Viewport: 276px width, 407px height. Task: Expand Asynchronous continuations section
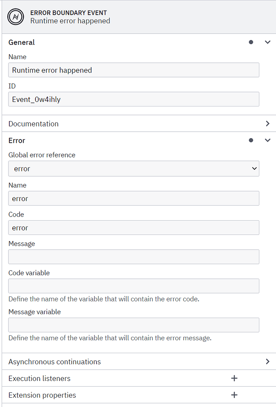tap(268, 362)
